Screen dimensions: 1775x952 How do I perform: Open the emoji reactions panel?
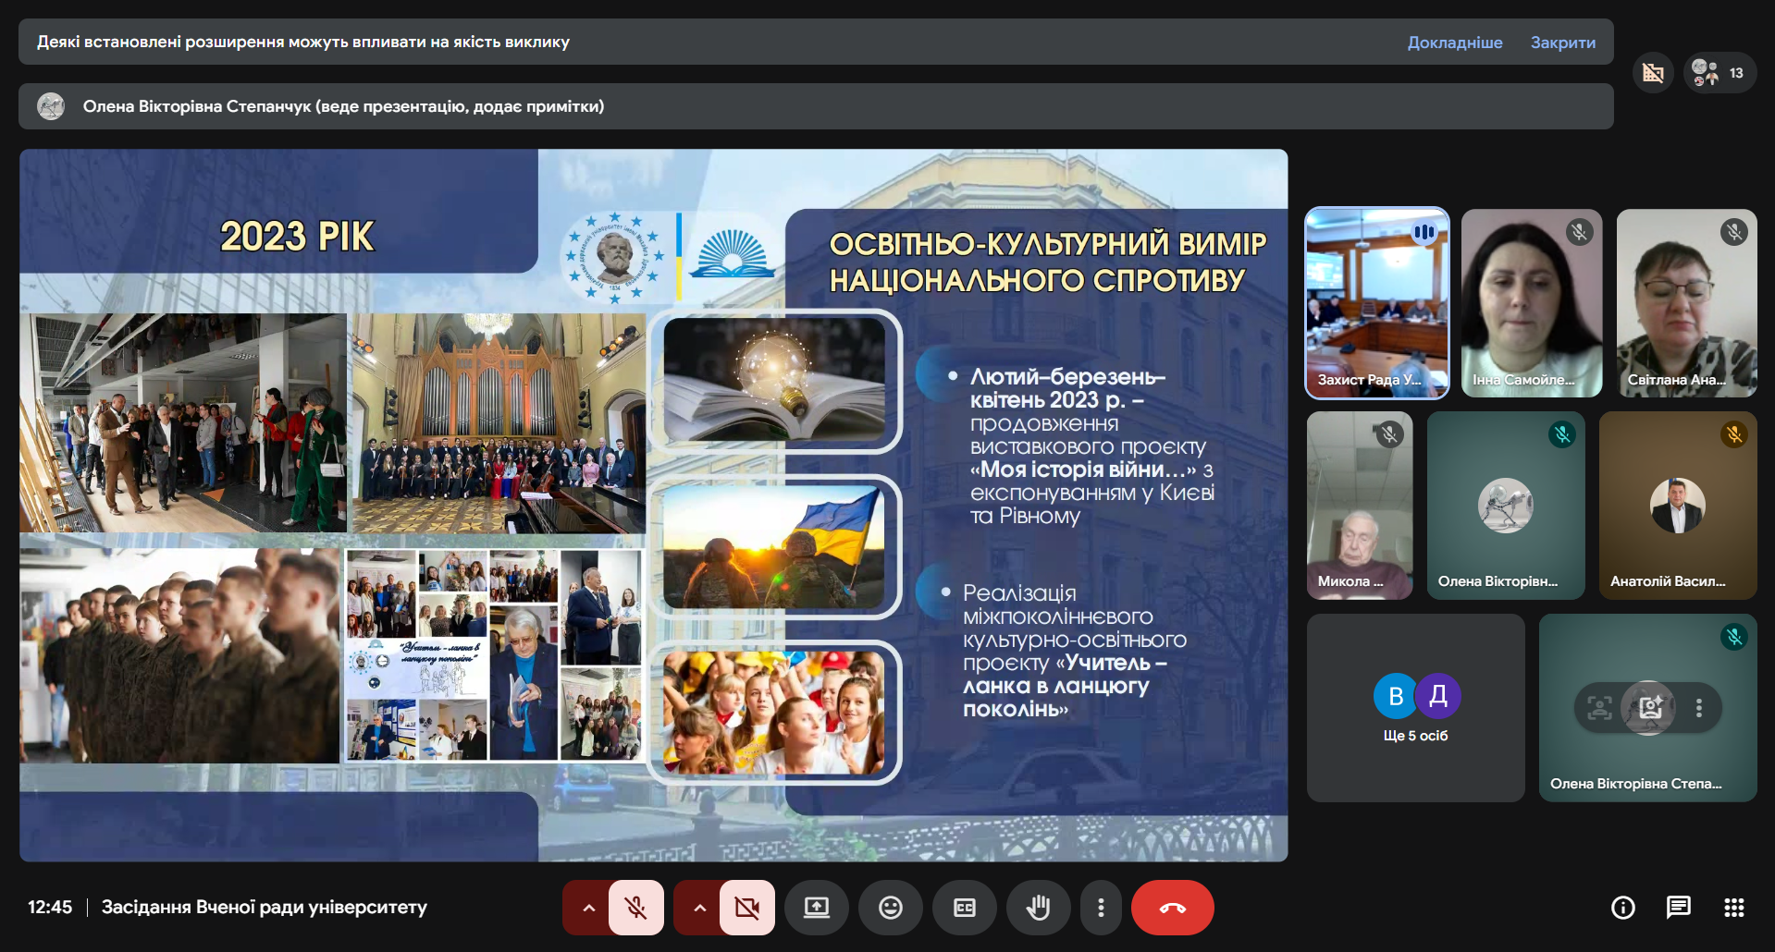pyautogui.click(x=890, y=907)
